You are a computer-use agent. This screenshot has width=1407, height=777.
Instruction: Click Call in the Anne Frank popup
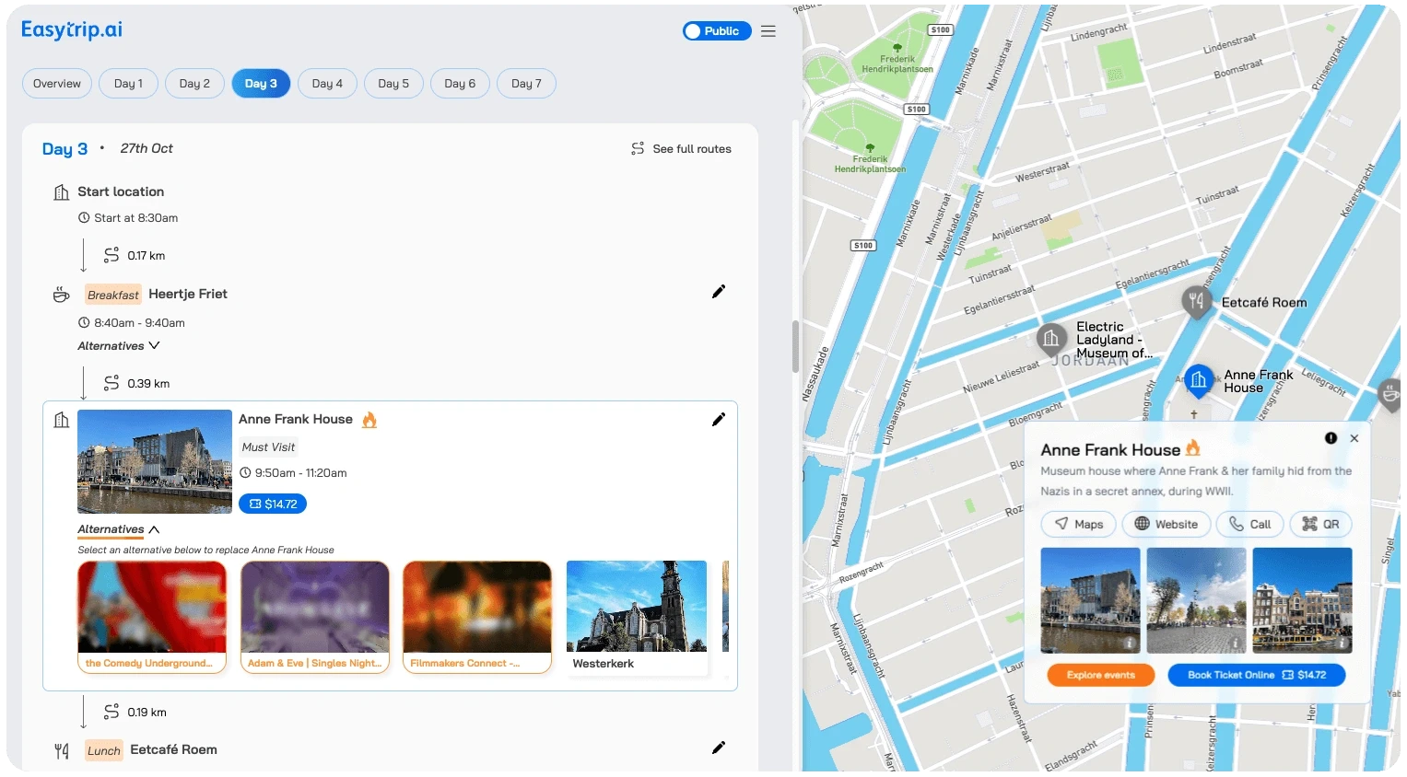[1249, 524]
